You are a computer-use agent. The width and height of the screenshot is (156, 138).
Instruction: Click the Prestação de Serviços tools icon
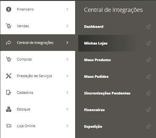point(9,76)
